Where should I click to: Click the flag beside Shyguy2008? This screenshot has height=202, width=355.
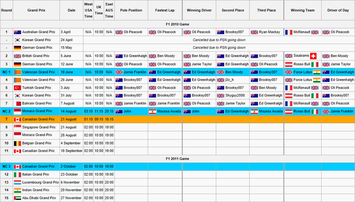(221, 95)
